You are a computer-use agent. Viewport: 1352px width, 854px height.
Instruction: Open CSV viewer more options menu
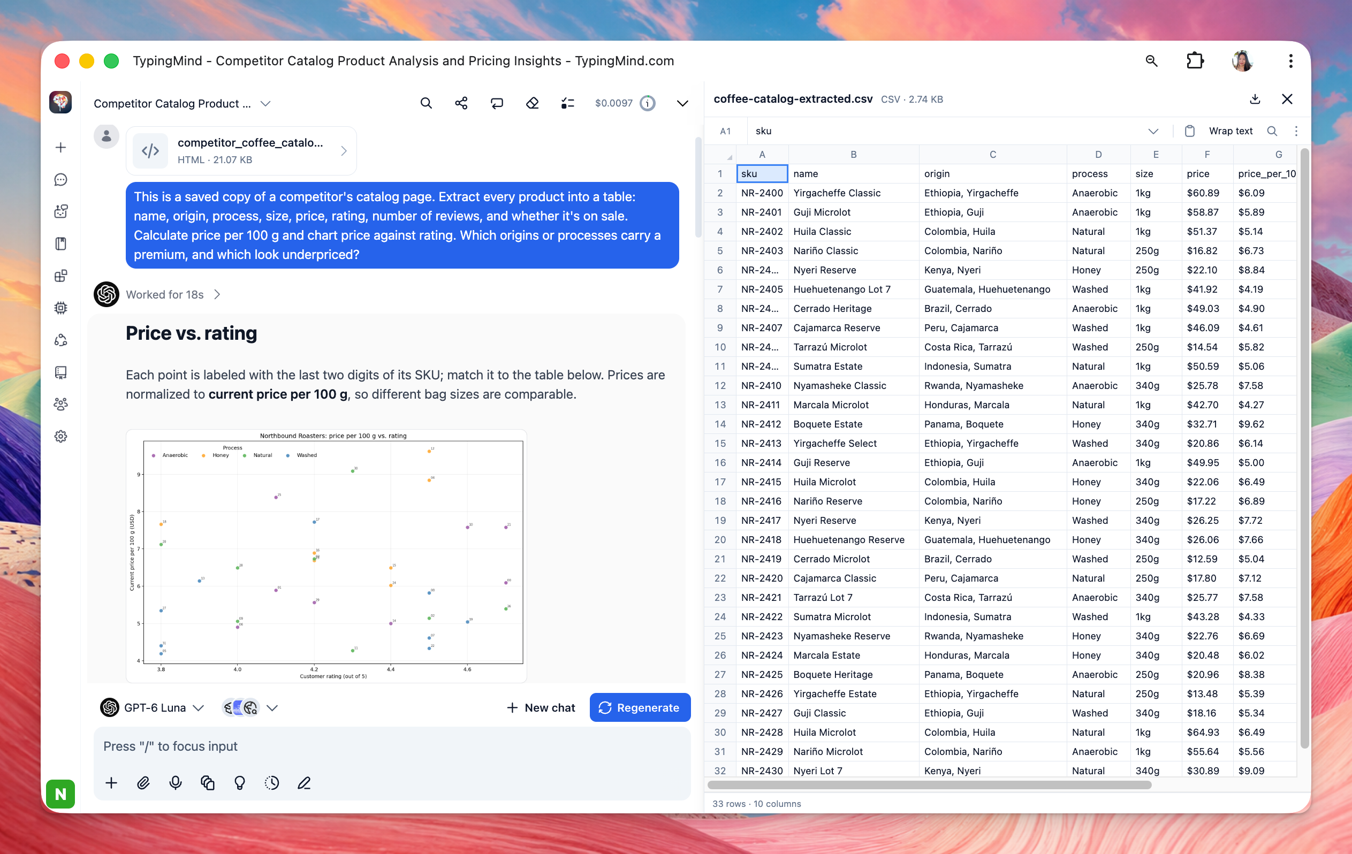point(1296,132)
